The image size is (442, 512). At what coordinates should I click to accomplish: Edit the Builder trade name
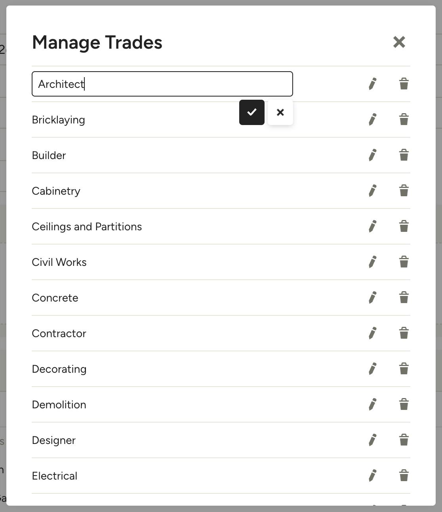372,155
